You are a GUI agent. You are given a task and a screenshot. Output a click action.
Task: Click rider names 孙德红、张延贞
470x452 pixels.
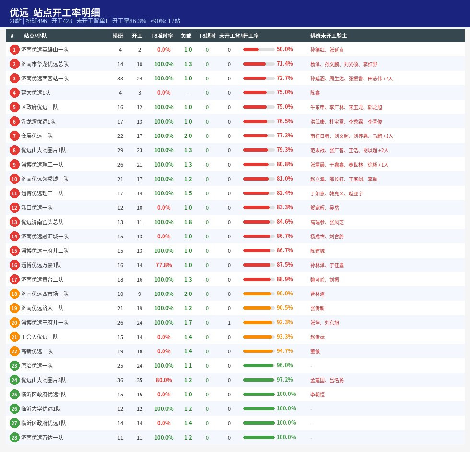(x=327, y=50)
